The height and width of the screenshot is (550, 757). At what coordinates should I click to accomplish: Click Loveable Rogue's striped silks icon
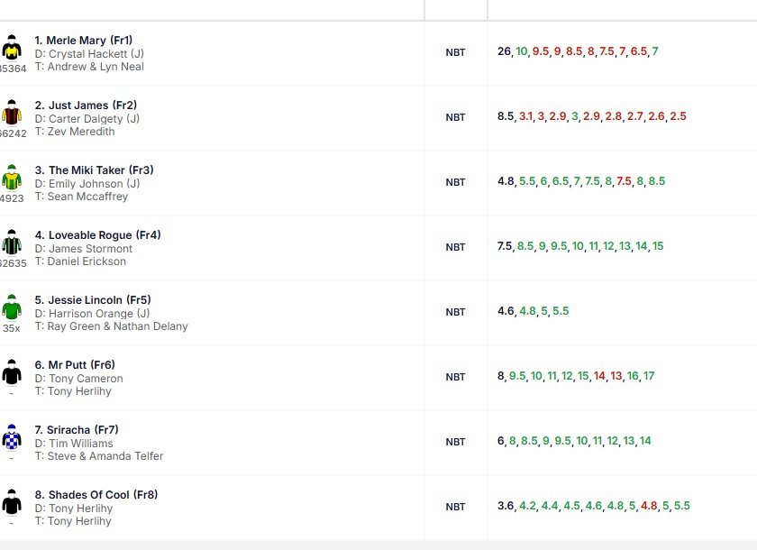[x=12, y=243]
